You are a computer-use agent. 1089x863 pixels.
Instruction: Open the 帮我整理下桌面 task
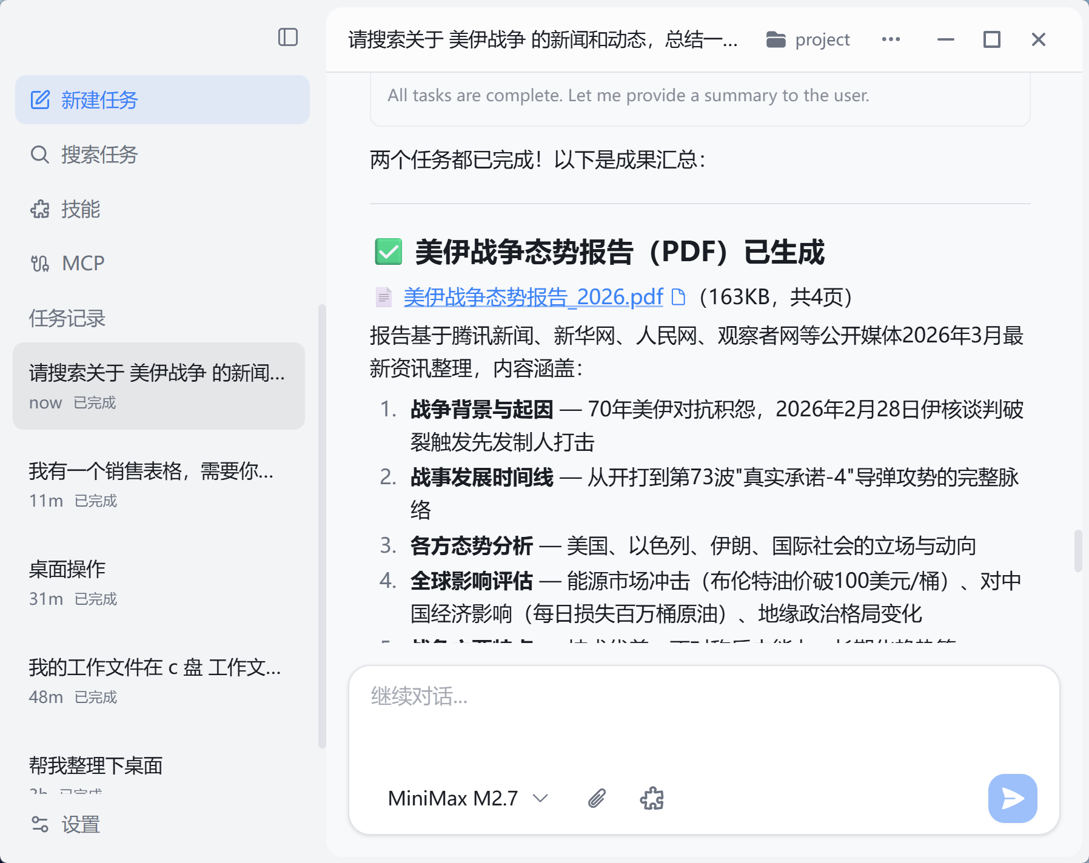(158, 765)
